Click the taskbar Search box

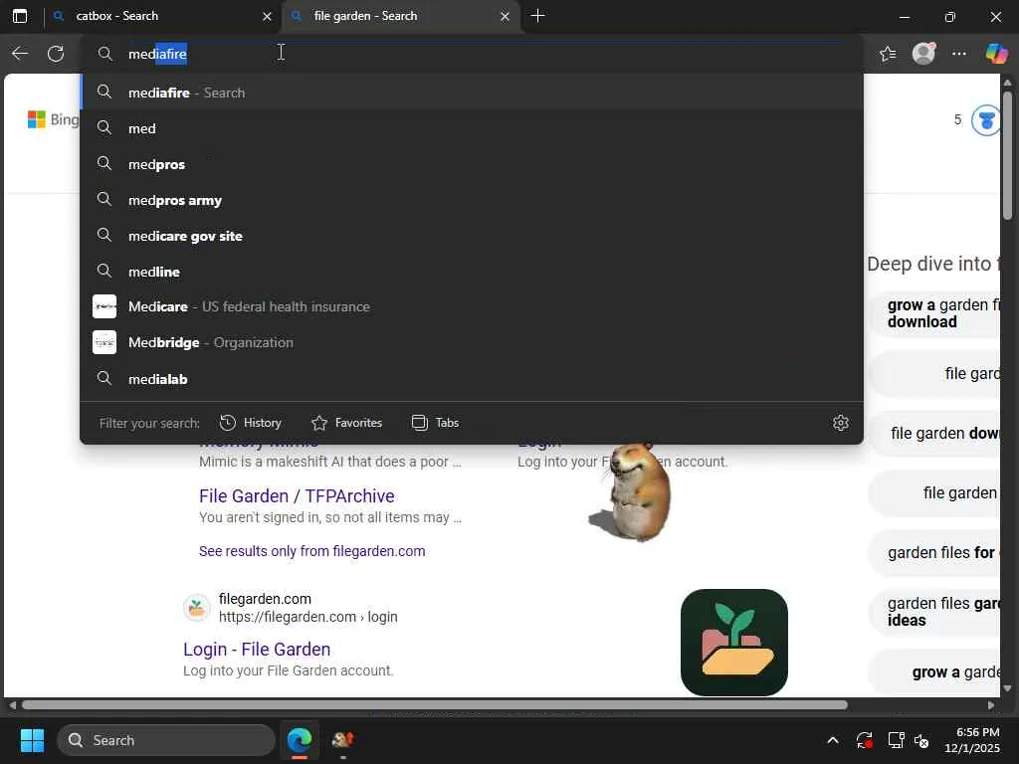tap(166, 740)
